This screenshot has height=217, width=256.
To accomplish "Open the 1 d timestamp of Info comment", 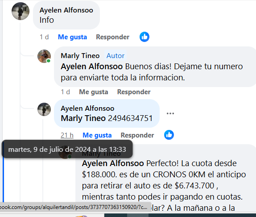I will (x=44, y=37).
